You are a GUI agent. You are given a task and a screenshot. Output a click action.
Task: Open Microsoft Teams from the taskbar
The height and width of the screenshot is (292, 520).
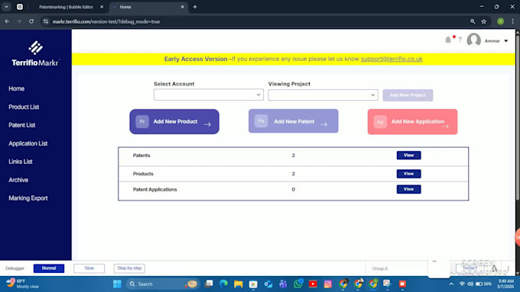pyautogui.click(x=283, y=284)
